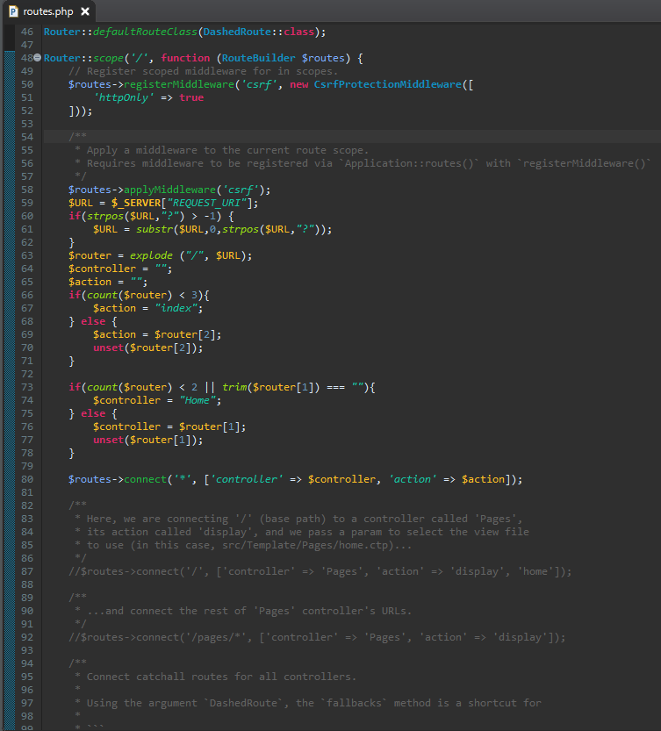Image resolution: width=661 pixels, height=731 pixels.
Task: Click 'RouteBuilder' type hint on line 48
Action: 258,58
